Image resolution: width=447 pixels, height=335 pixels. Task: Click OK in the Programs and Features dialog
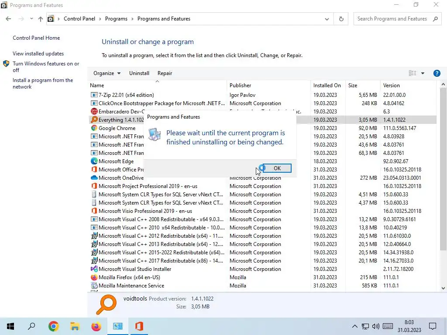pos(277,168)
